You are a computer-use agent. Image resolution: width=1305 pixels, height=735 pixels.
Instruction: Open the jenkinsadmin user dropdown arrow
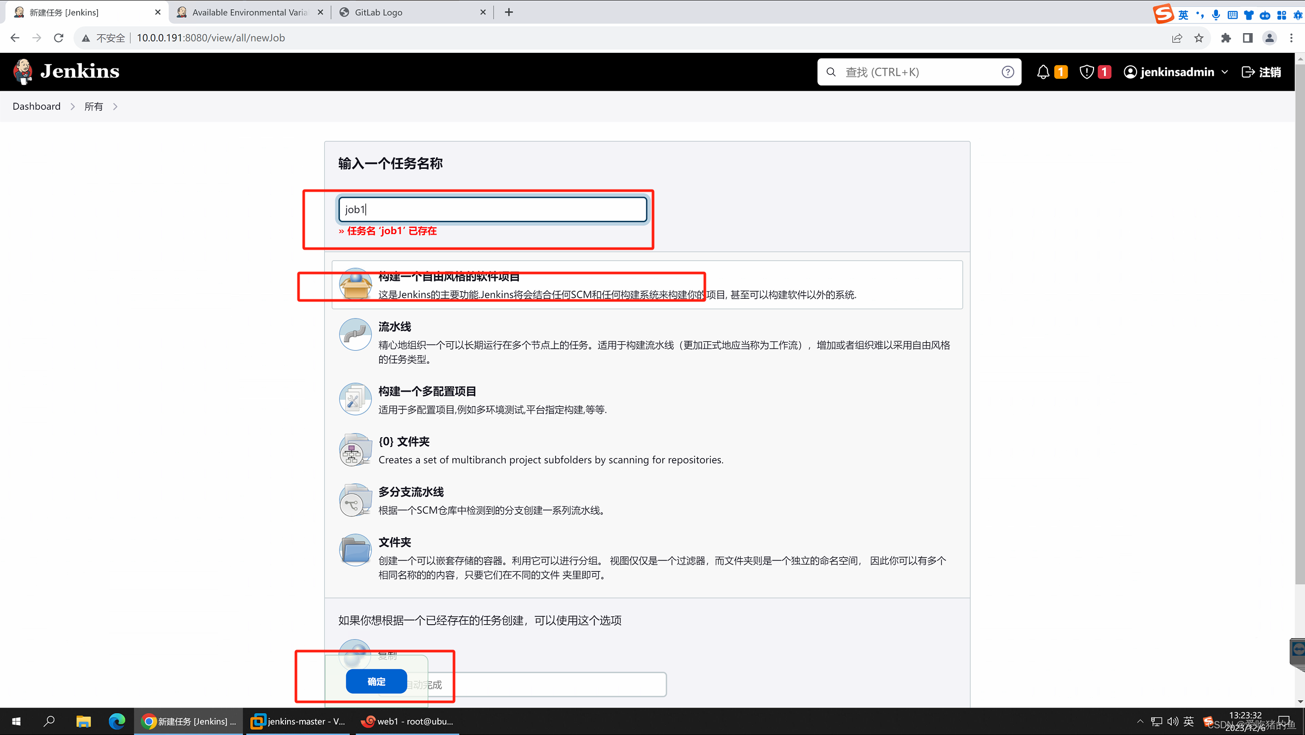click(x=1225, y=72)
